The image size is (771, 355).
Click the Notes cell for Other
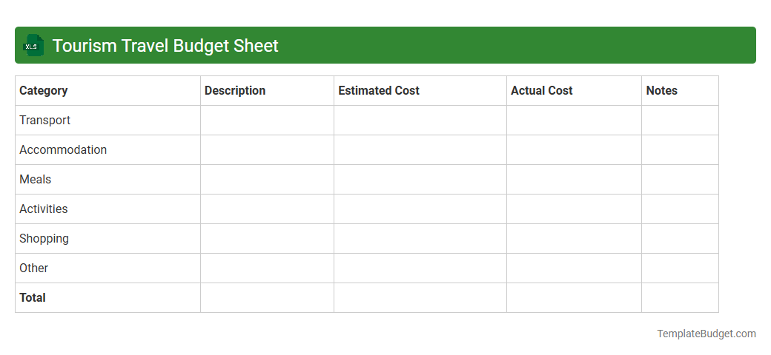click(680, 268)
